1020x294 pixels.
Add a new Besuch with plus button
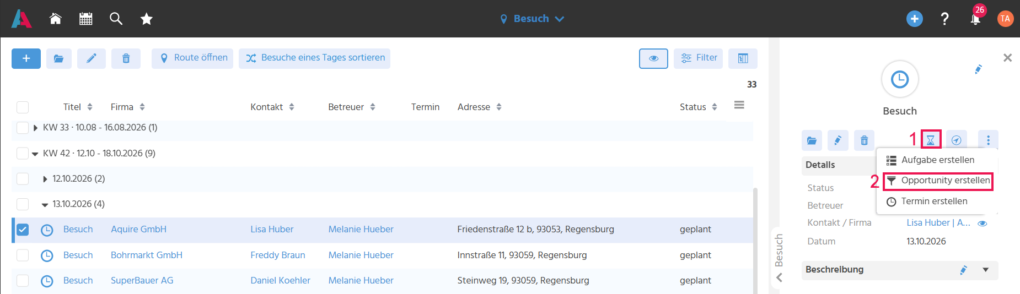click(26, 58)
